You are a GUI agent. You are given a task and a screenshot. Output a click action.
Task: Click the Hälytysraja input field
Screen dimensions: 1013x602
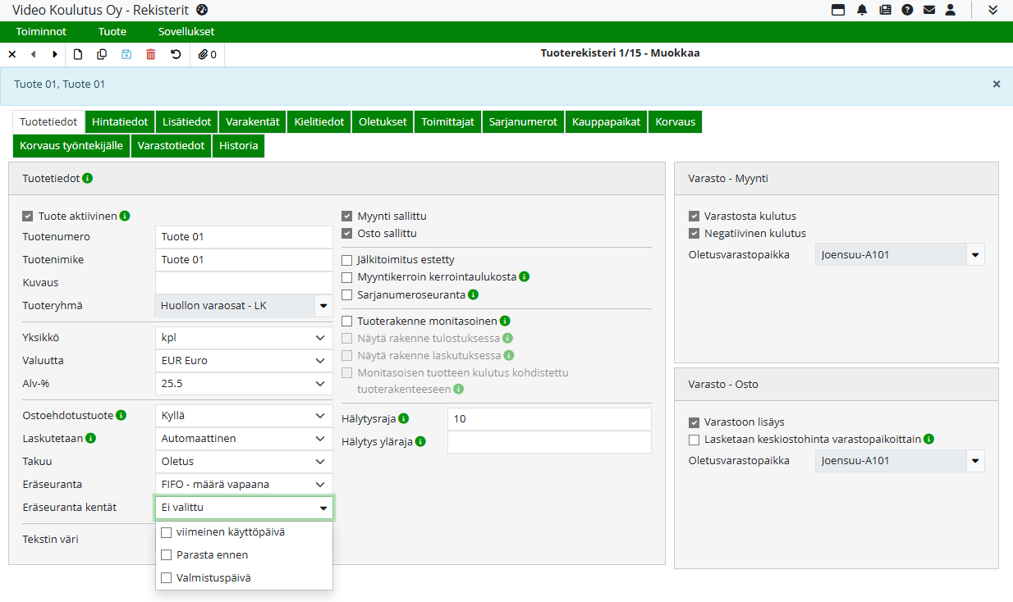(548, 419)
